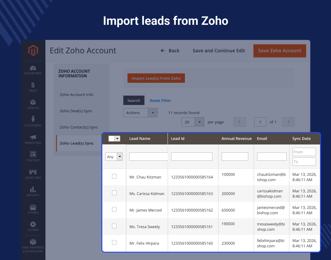Open the mass-select dropdown arrow in header
Screen dimensions: 331x260
(118, 139)
